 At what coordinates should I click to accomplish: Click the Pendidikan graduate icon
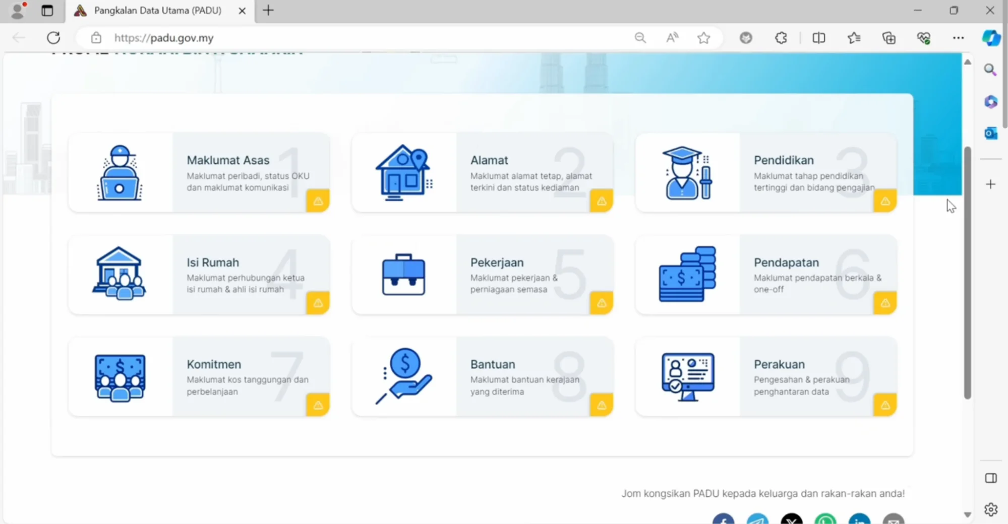pyautogui.click(x=687, y=173)
